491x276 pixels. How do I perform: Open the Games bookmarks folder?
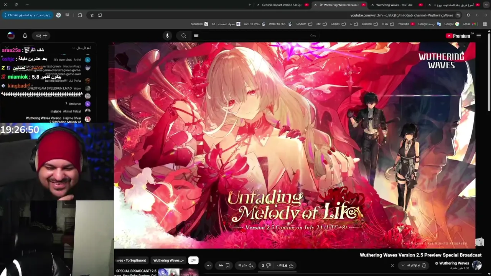338,24
